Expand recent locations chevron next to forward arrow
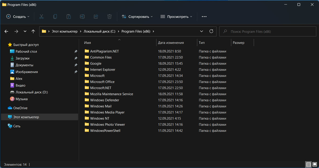The image size is (319, 168). [25, 31]
